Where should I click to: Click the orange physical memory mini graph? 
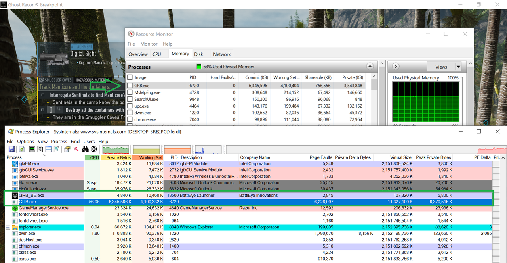tap(177, 150)
